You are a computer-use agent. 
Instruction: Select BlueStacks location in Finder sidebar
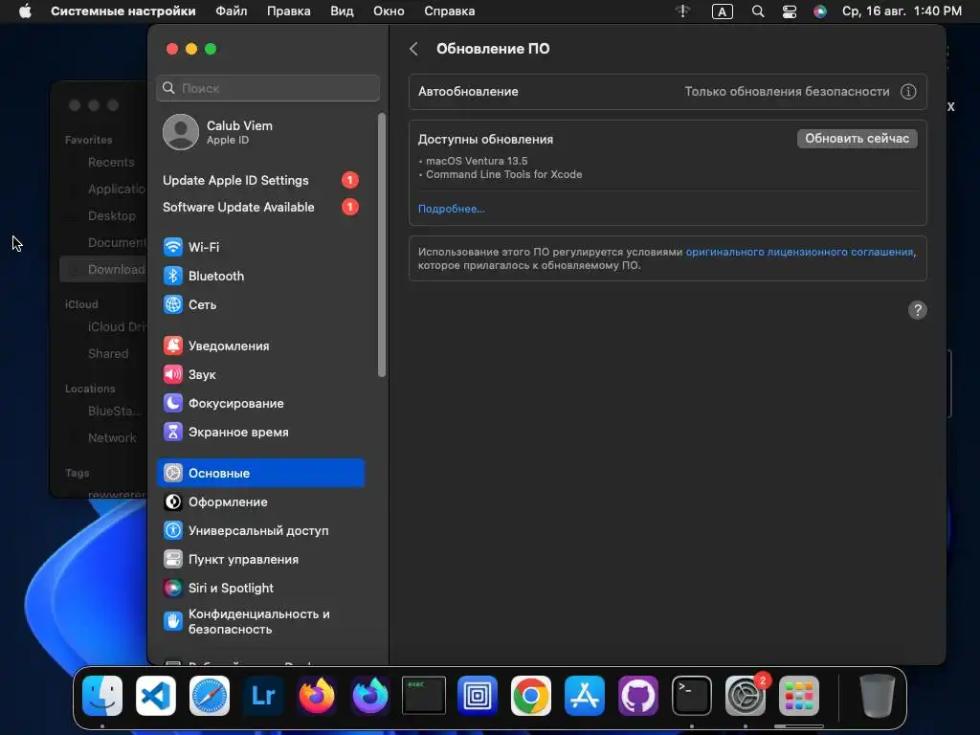click(x=115, y=412)
